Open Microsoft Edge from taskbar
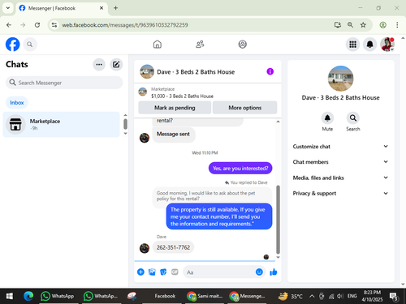Screen dimensions: 406x304 28,296
